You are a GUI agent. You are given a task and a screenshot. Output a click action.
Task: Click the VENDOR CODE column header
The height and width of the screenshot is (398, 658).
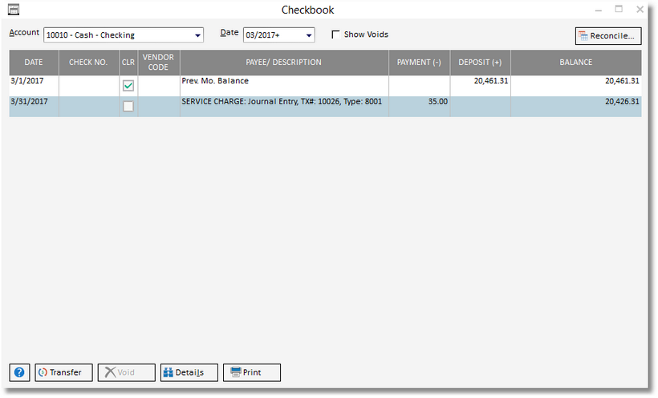(158, 63)
